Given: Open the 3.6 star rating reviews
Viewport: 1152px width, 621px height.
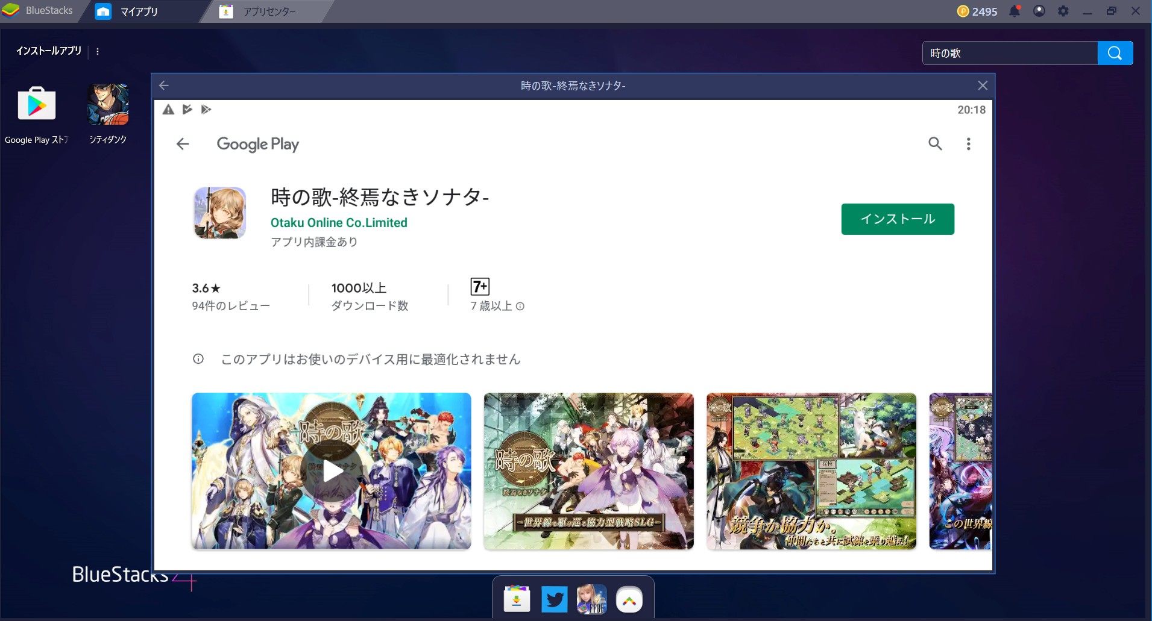Looking at the screenshot, I should point(206,288).
